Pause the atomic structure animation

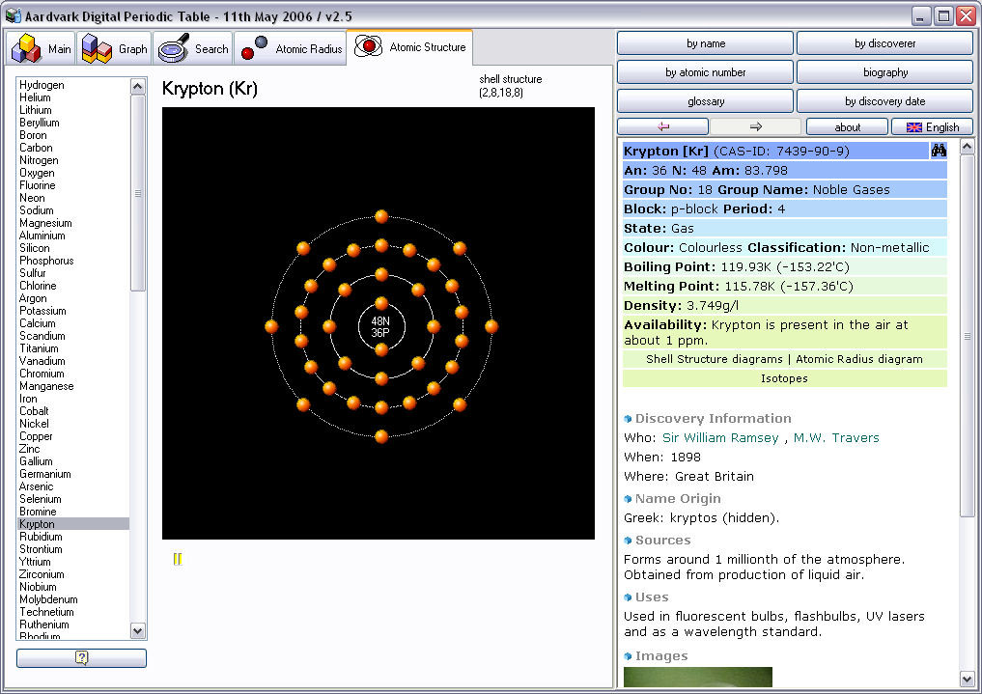178,559
